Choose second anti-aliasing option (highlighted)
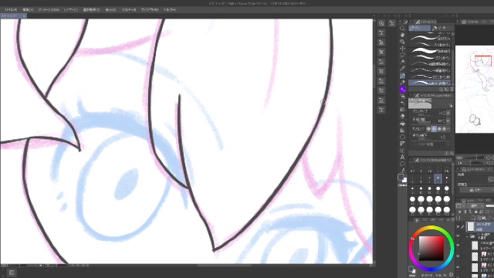Image resolution: width=494 pixels, height=278 pixels. tap(434, 129)
